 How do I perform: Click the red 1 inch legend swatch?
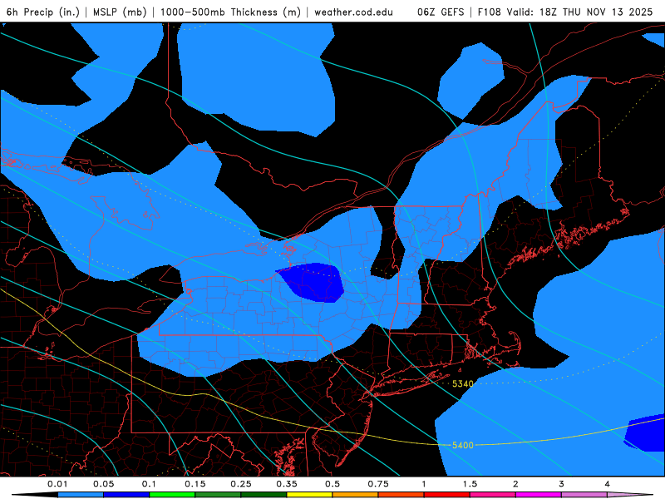(x=447, y=495)
